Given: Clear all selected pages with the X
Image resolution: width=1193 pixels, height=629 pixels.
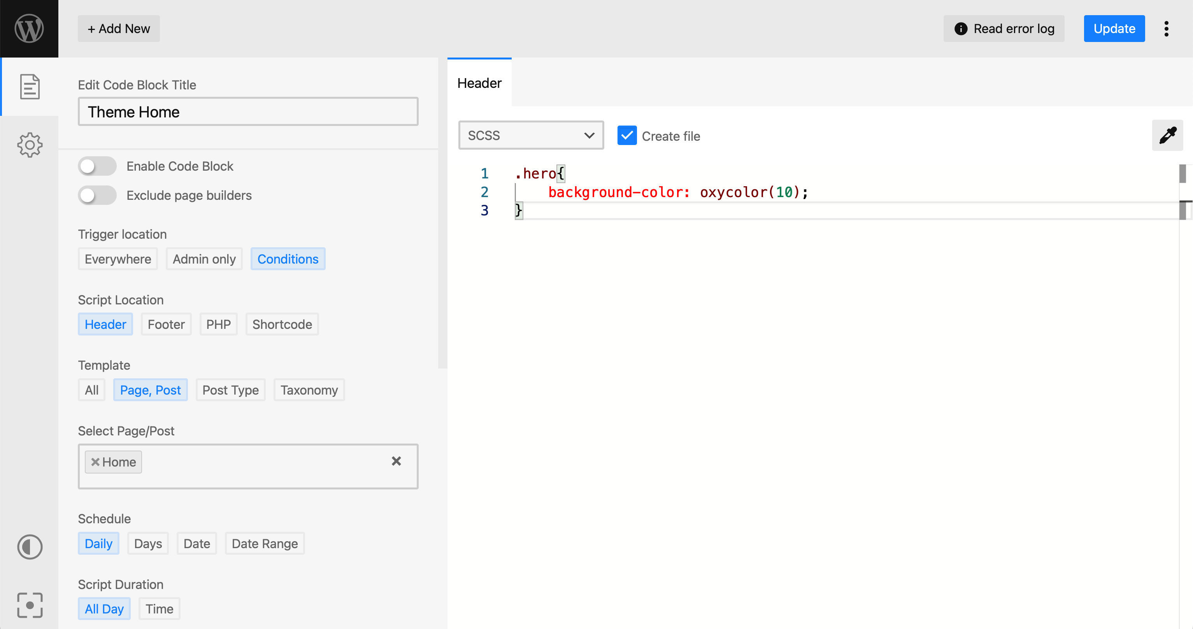Looking at the screenshot, I should pos(396,461).
